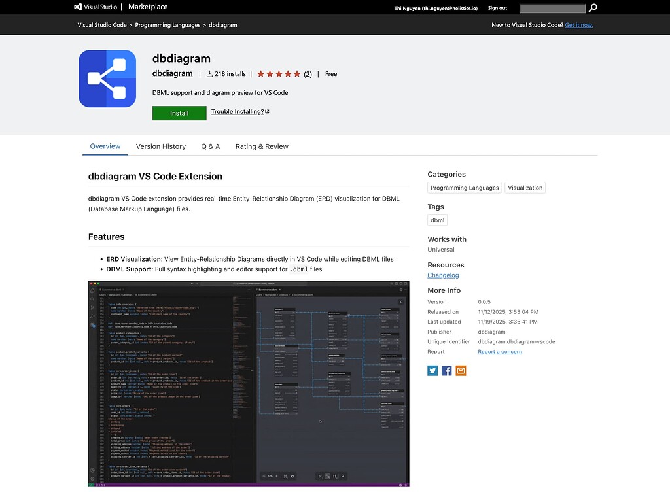This screenshot has height=497, width=670.
Task: Click the star rating next to (2)
Action: point(278,73)
